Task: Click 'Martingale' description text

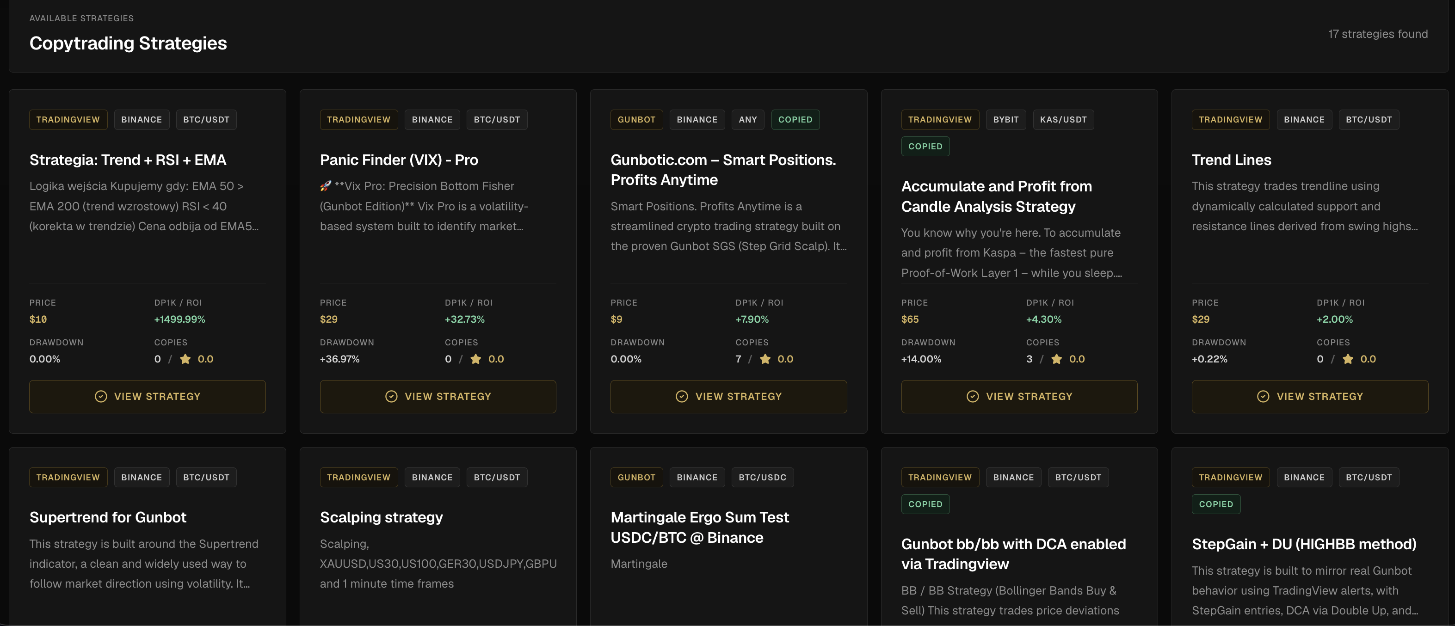Action: pyautogui.click(x=639, y=563)
